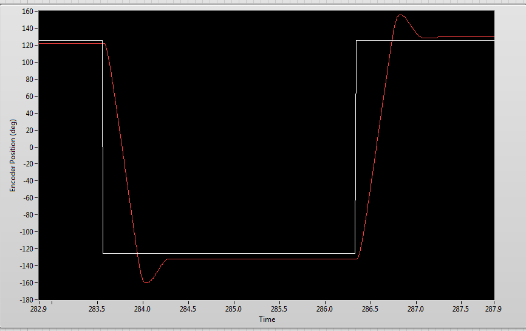The width and height of the screenshot is (526, 331).
Task: Click the 287.5 x-axis tick label
Action: (x=460, y=309)
